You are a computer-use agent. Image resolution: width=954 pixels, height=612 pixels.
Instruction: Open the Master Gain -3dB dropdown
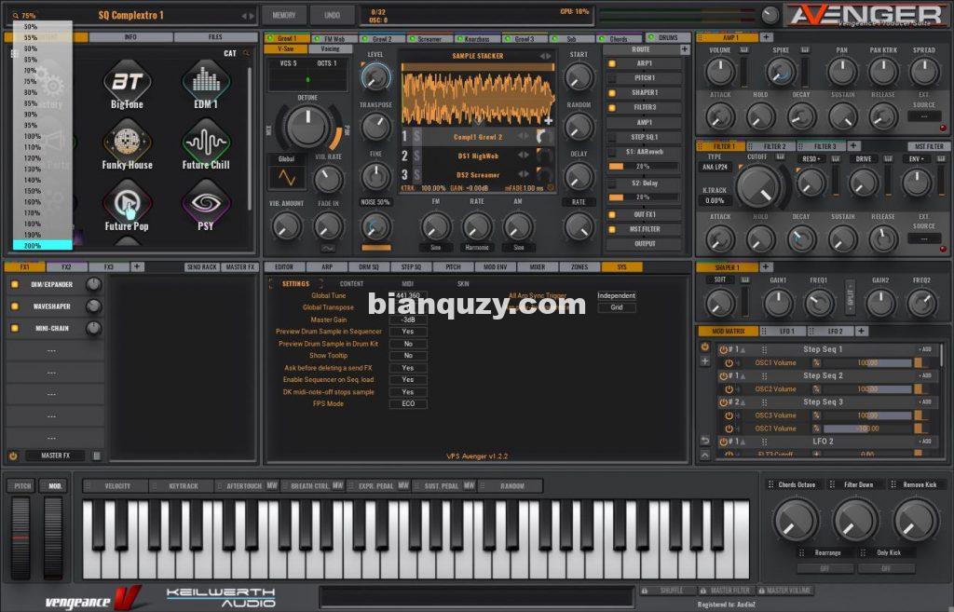tap(408, 320)
